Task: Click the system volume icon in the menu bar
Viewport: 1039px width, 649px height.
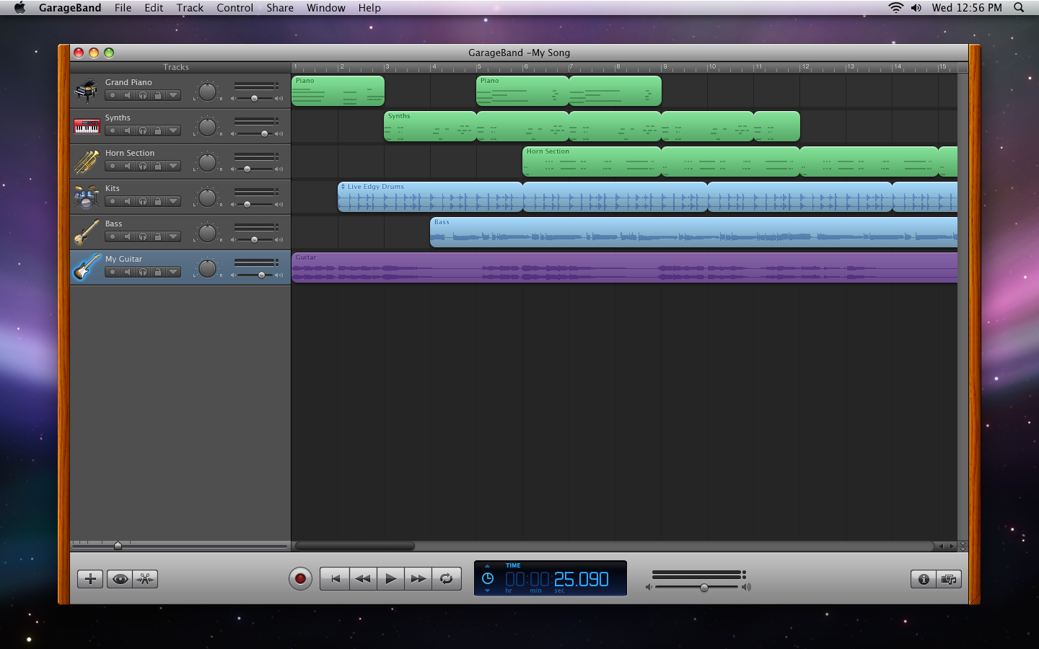Action: tap(916, 8)
